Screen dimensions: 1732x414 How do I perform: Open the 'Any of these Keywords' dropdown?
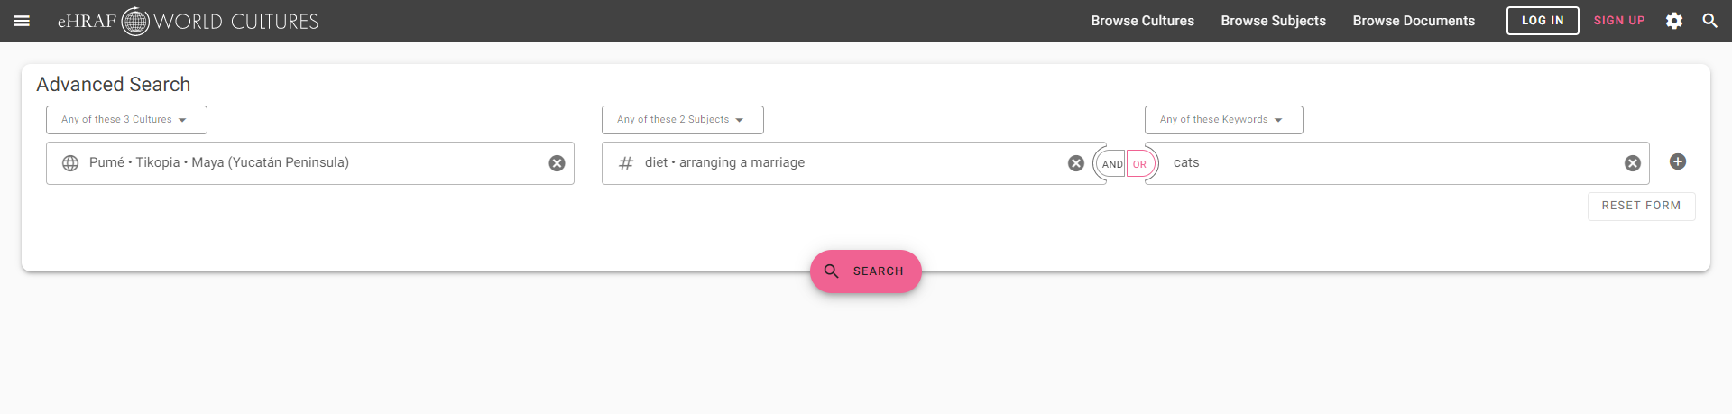1223,120
